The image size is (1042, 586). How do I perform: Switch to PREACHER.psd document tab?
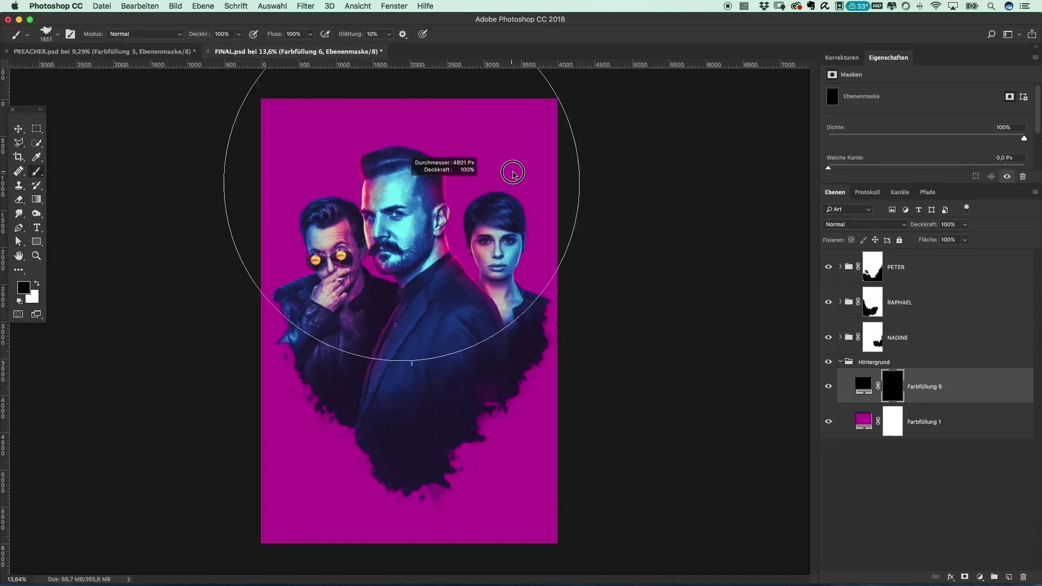(x=104, y=52)
